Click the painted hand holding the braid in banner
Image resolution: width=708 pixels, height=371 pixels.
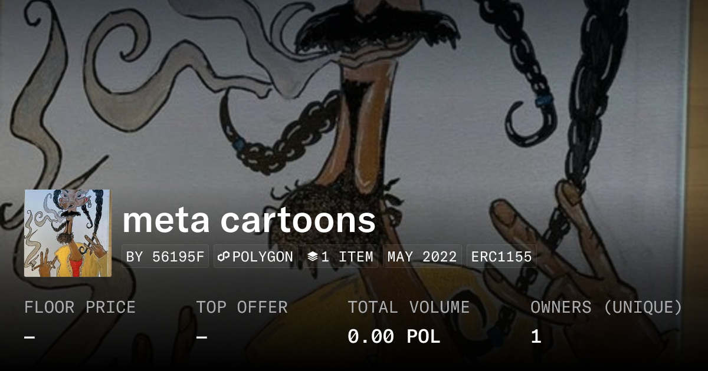pyautogui.click(x=555, y=247)
